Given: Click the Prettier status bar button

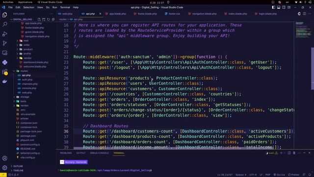Looking at the screenshot, I should [293, 175].
